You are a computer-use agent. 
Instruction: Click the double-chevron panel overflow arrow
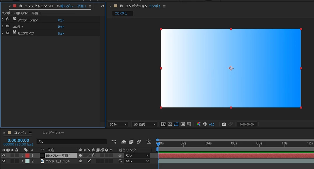pos(102,6)
